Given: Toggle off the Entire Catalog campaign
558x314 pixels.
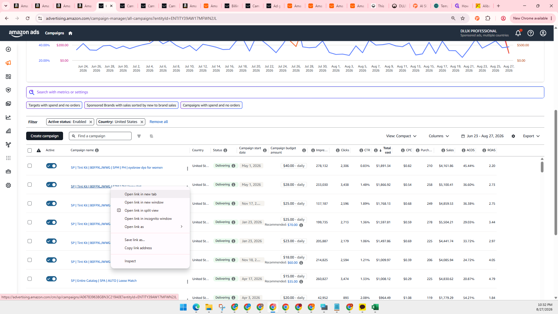Looking at the screenshot, I should click(51, 279).
